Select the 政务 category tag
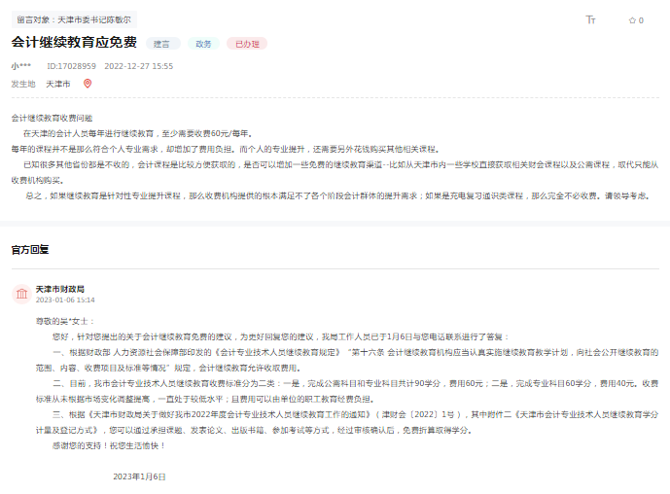The height and width of the screenshot is (494, 670). pyautogui.click(x=203, y=44)
